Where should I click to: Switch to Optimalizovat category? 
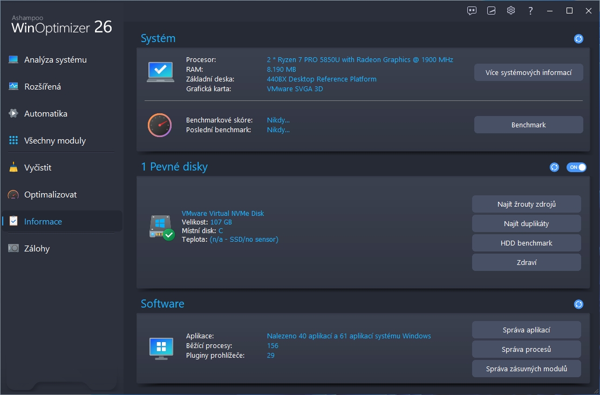(50, 195)
